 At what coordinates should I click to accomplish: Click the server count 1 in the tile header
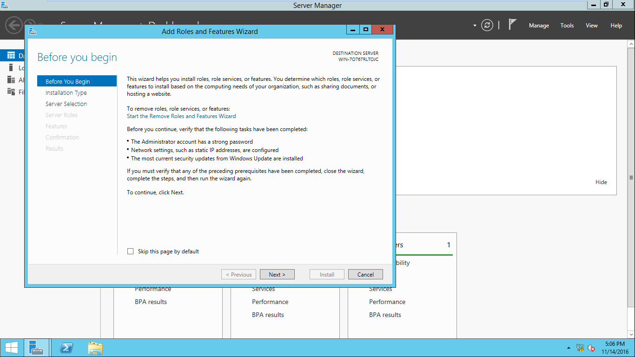(449, 245)
